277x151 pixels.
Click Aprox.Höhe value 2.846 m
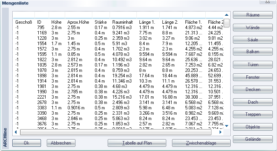[x=75, y=119]
